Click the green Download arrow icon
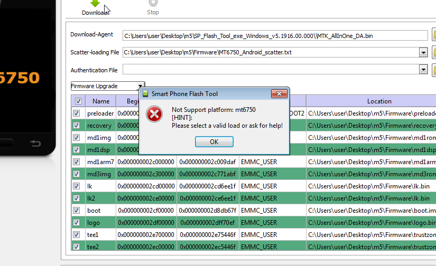The width and height of the screenshot is (436, 266). pos(95,3)
